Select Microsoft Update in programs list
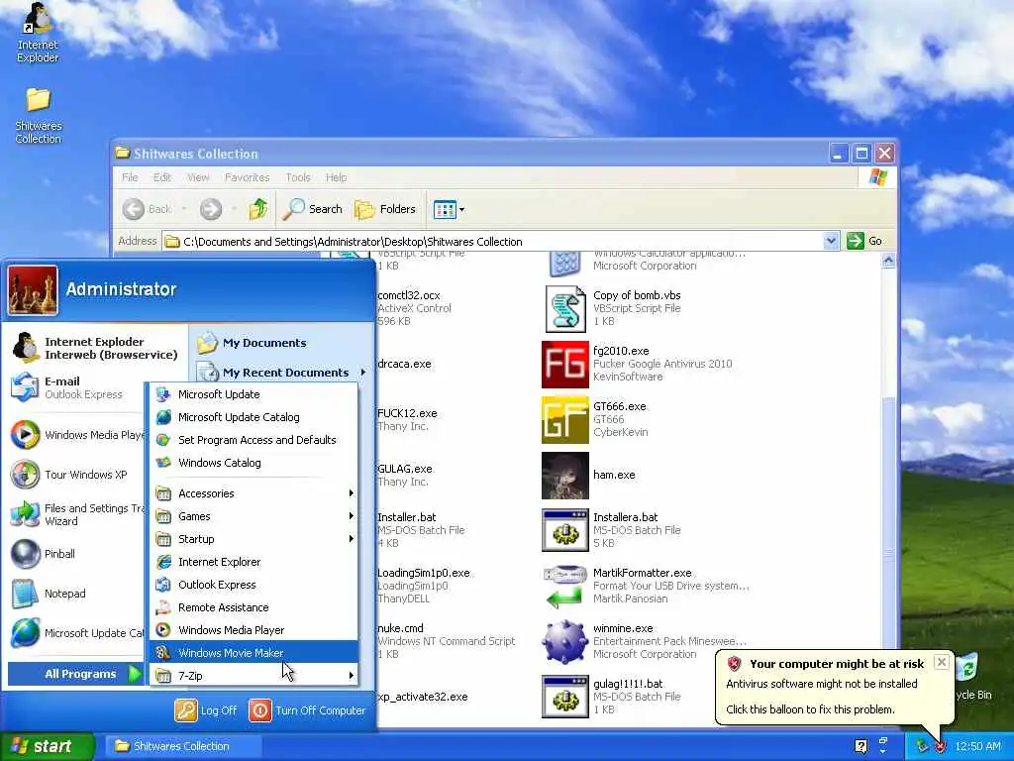The width and height of the screenshot is (1014, 761). point(254,394)
